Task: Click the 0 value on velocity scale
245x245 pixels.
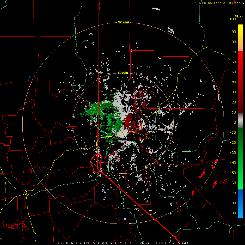Action: [235, 122]
